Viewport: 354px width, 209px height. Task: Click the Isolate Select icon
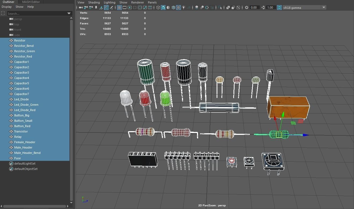pos(220,7)
